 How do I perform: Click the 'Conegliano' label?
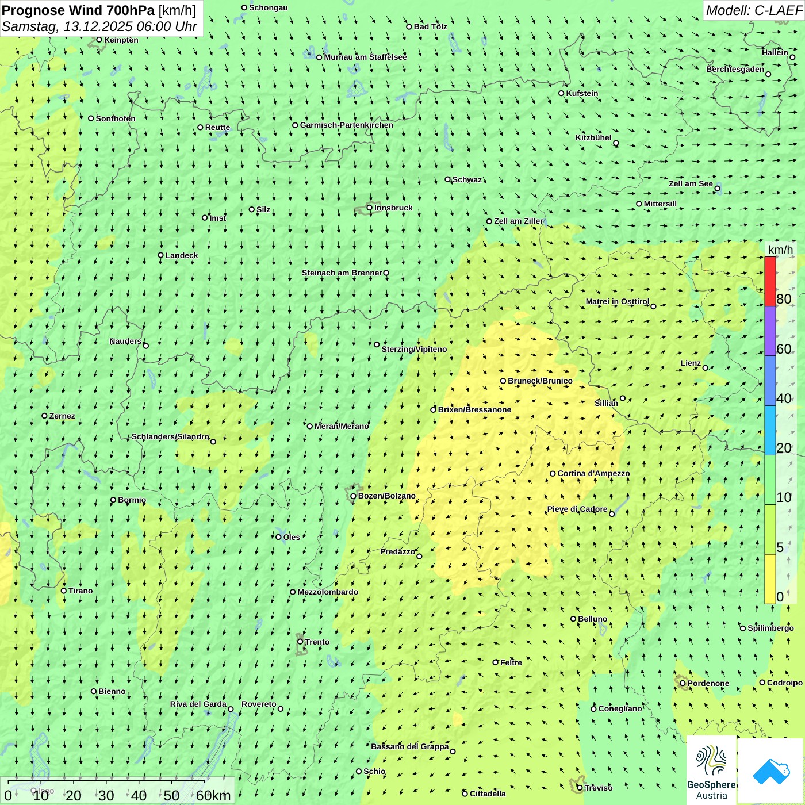pyautogui.click(x=620, y=708)
